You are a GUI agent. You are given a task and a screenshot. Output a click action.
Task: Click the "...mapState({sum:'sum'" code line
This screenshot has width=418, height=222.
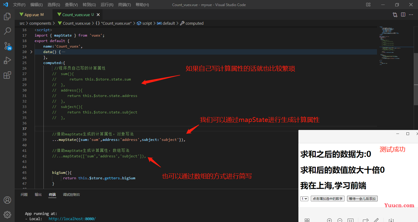[119, 140]
